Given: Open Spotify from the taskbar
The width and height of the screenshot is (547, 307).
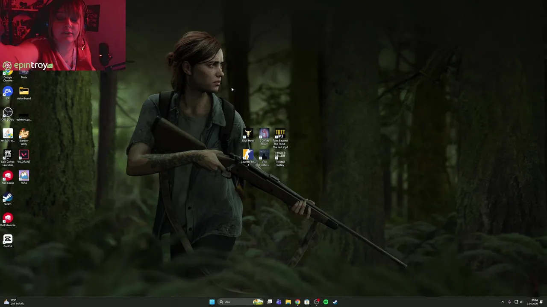Looking at the screenshot, I should 326,302.
